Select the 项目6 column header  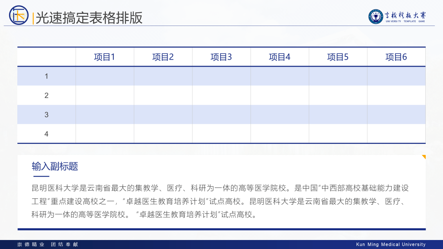coord(396,57)
